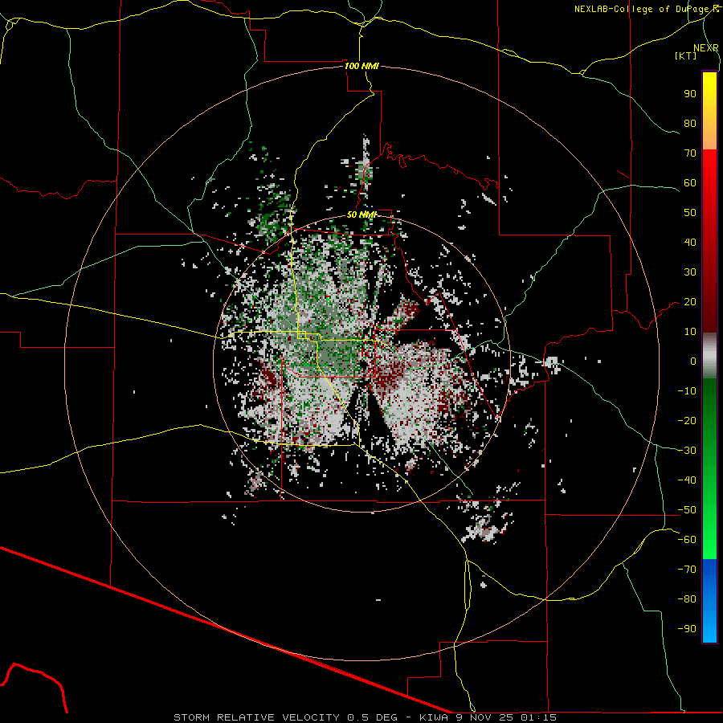Screen dimensions: 723x723
Task: Click the -30 value on the velocity scale
Action: point(687,451)
